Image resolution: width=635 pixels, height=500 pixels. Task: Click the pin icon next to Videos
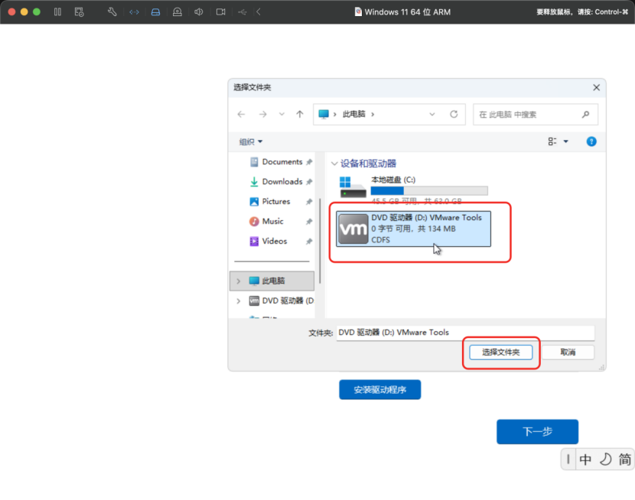(x=309, y=241)
